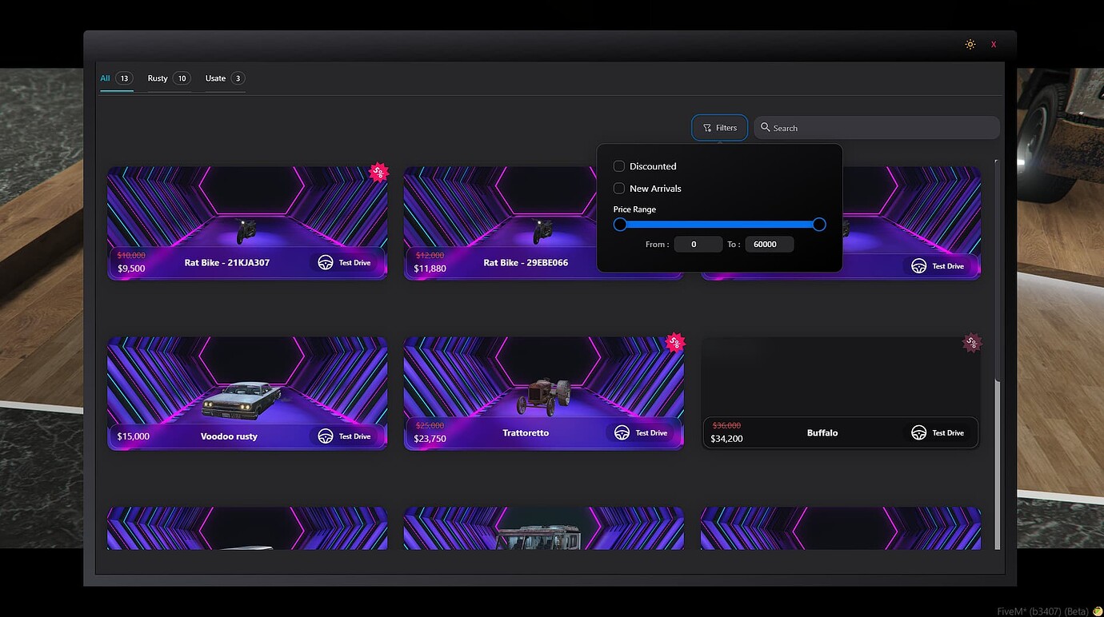The width and height of the screenshot is (1104, 617).
Task: Open the Filters dropdown
Action: click(x=720, y=128)
